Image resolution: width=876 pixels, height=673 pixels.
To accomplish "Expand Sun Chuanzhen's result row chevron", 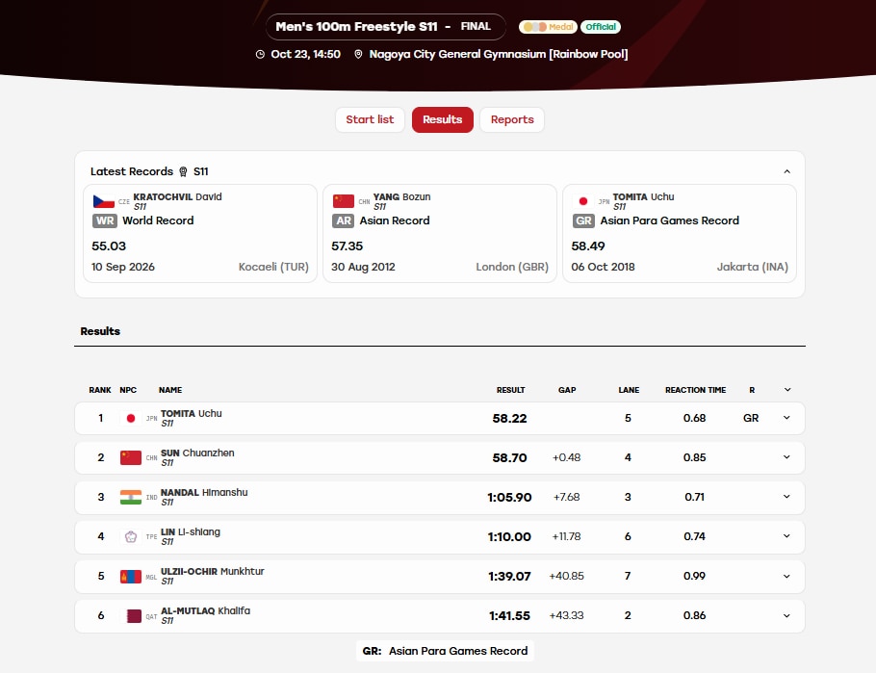I will (786, 457).
